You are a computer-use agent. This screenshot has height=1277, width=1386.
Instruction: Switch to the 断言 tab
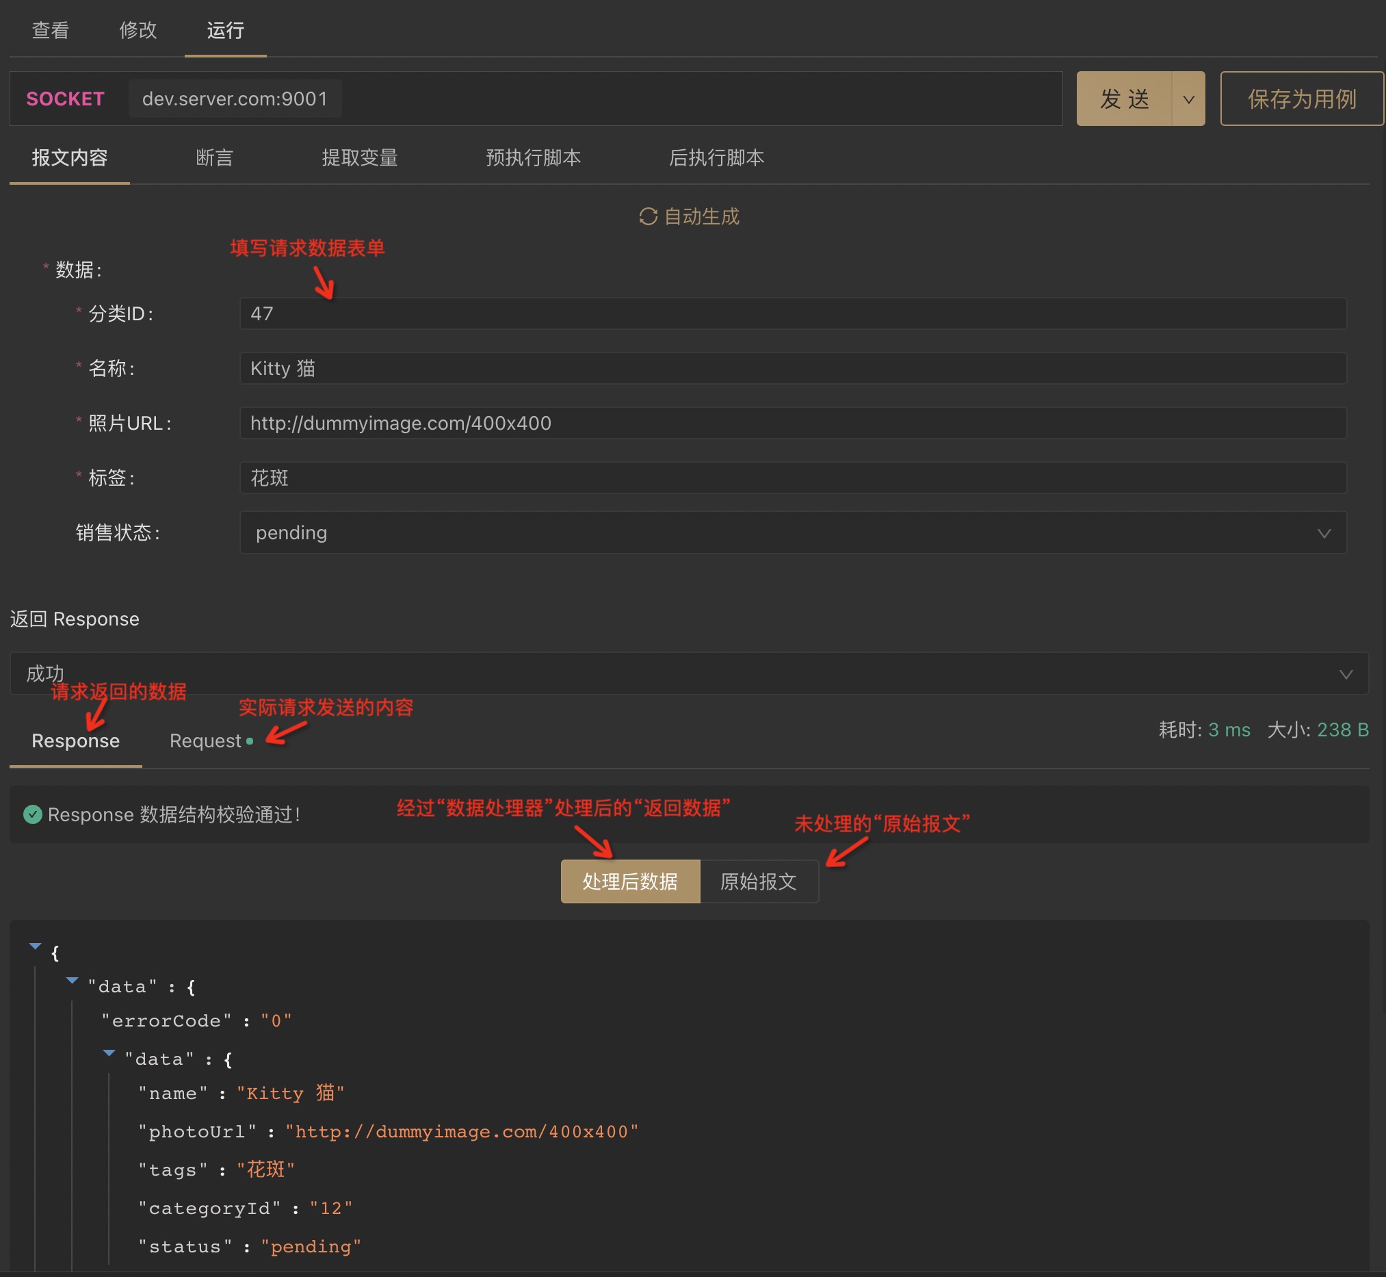(x=214, y=158)
